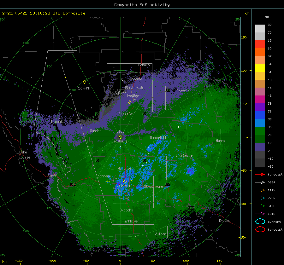Click the red forecast arrow in legend
The image size is (284, 265).
[260, 174]
